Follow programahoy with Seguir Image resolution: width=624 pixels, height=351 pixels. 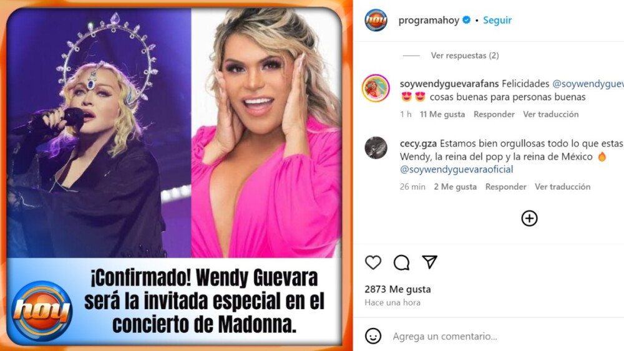[x=497, y=20]
